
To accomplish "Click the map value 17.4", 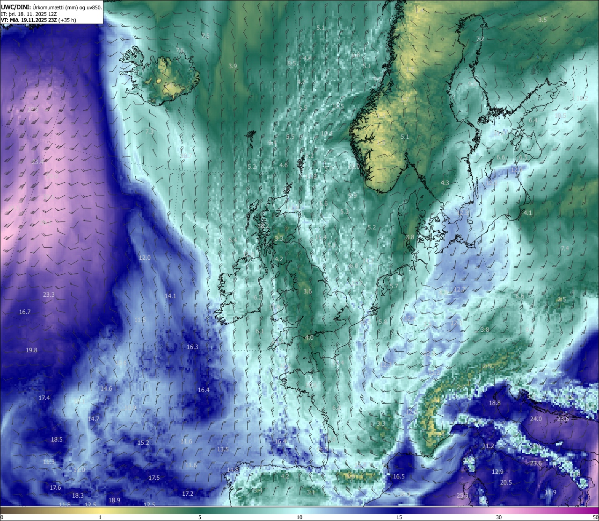I will [44, 398].
